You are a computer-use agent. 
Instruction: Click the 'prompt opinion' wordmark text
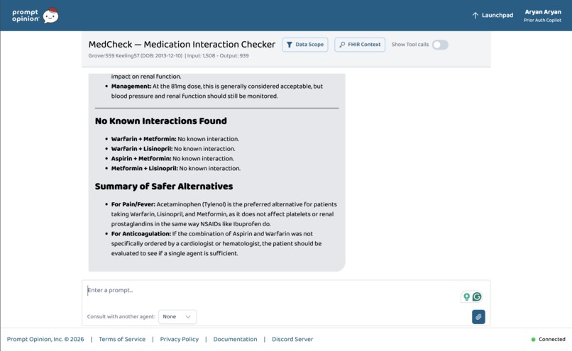coord(25,16)
